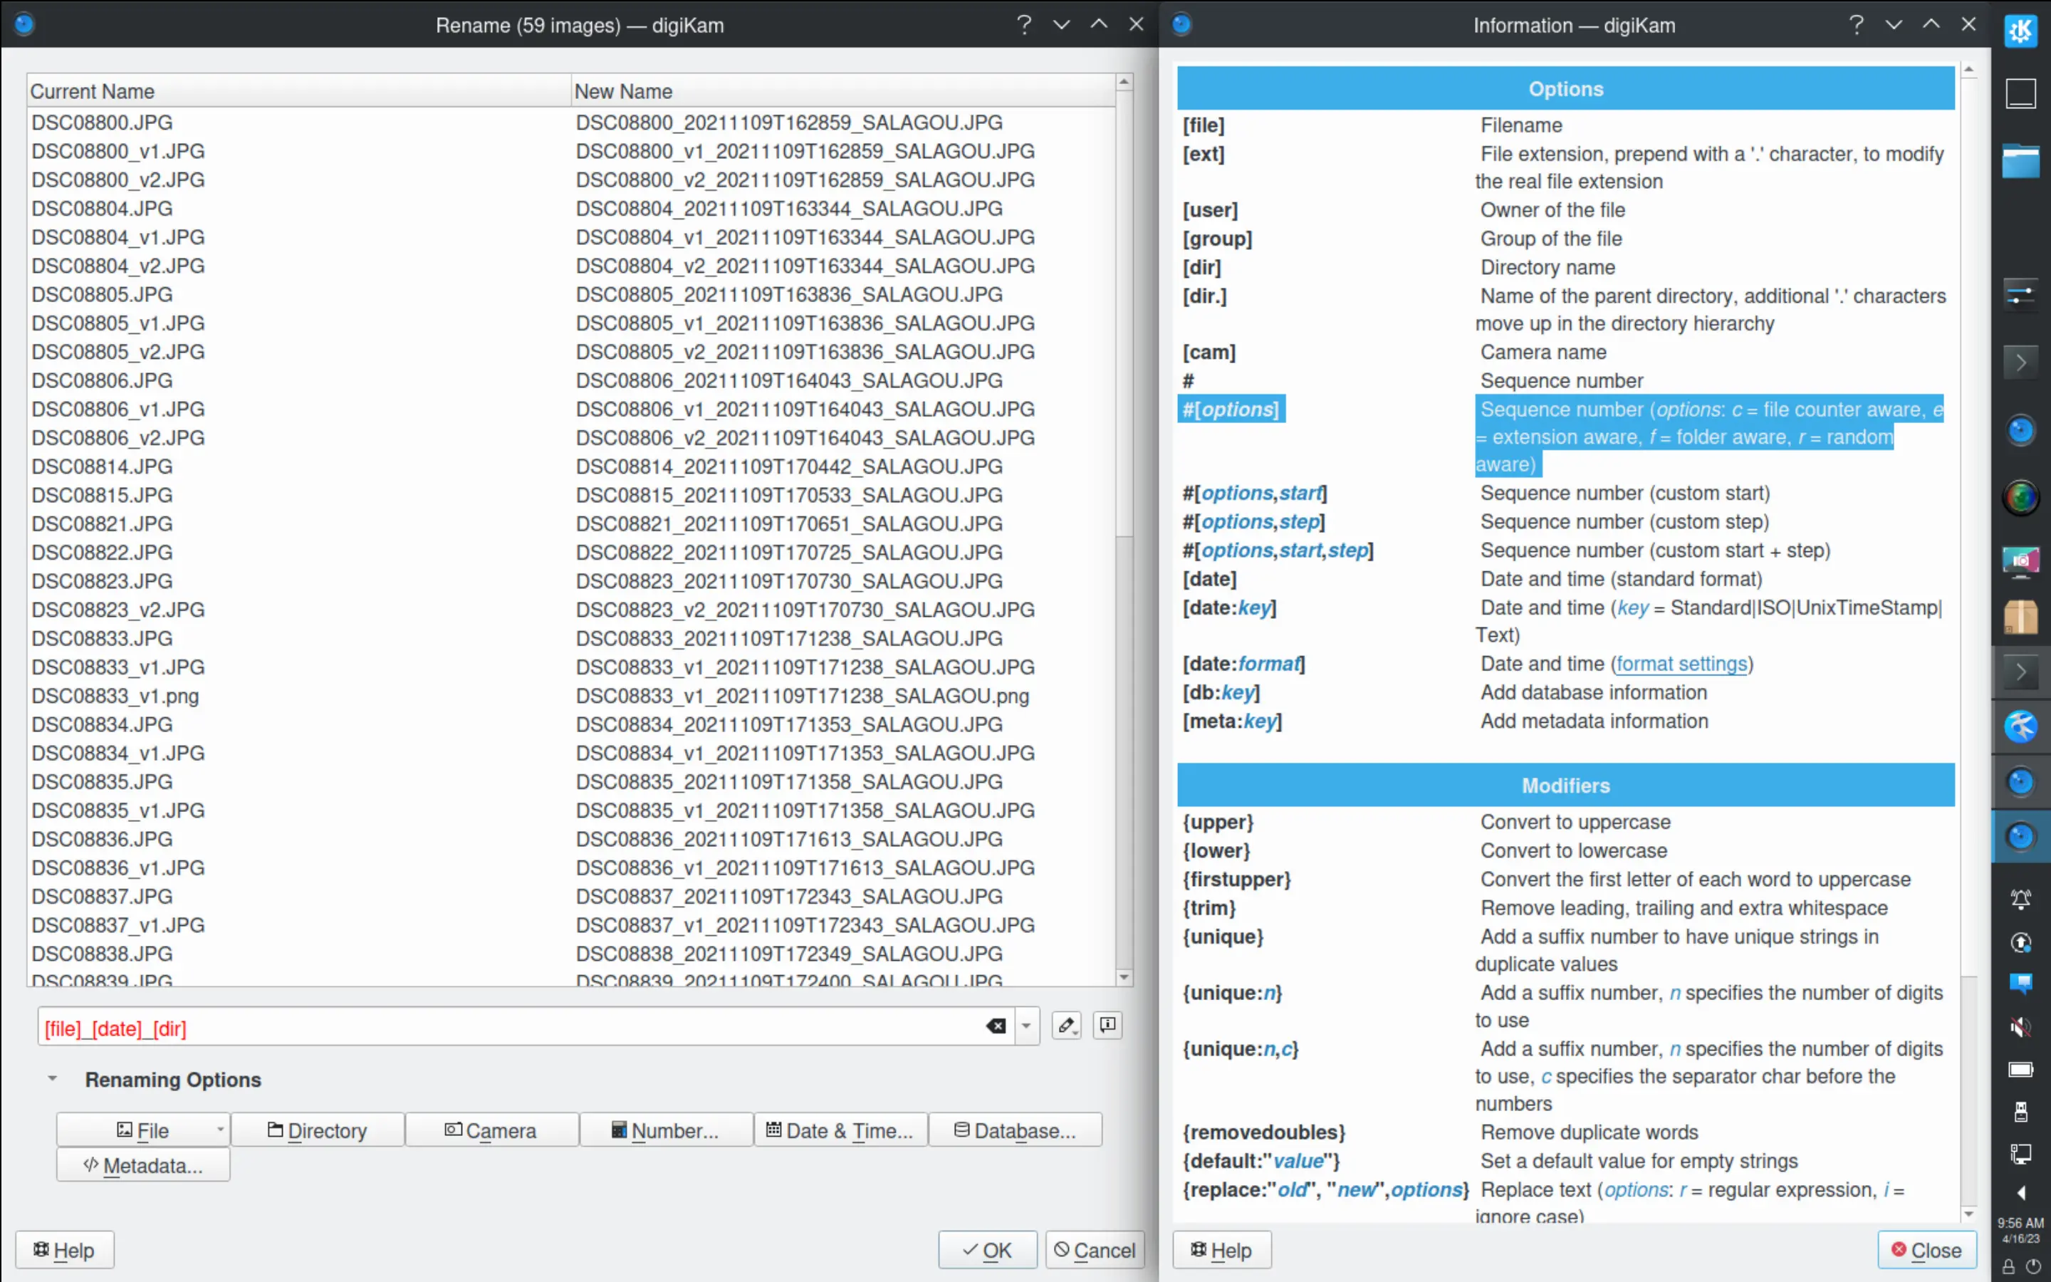Collapse the Renaming Options section
Screen dimensions: 2051x1282
(x=53, y=1078)
